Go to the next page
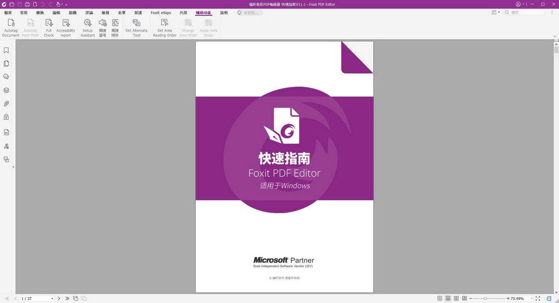The height and width of the screenshot is (303, 559). tap(58, 299)
